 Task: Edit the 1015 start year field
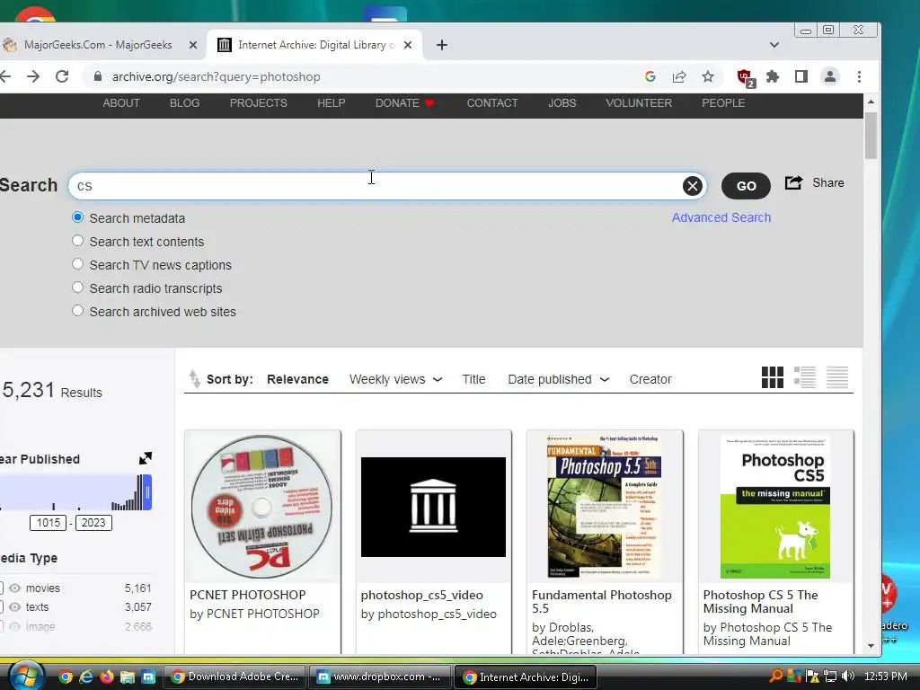49,523
